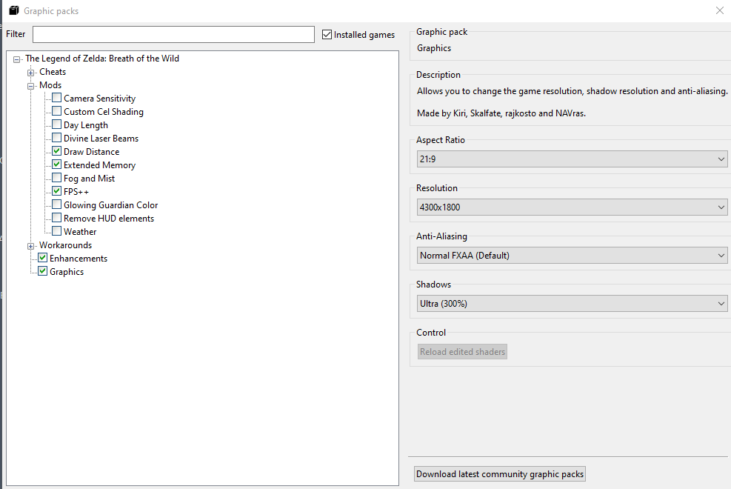Image resolution: width=731 pixels, height=489 pixels.
Task: Select The Legend of Zelda: Breath of the Wild label
Action: point(102,59)
